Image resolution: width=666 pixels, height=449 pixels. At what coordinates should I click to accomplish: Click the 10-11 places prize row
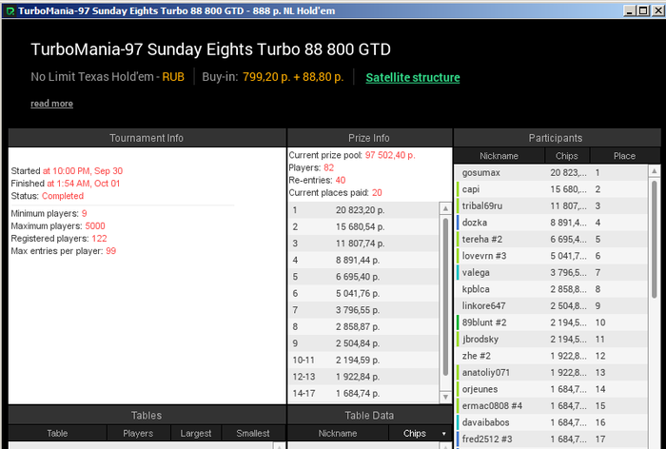pyautogui.click(x=364, y=360)
